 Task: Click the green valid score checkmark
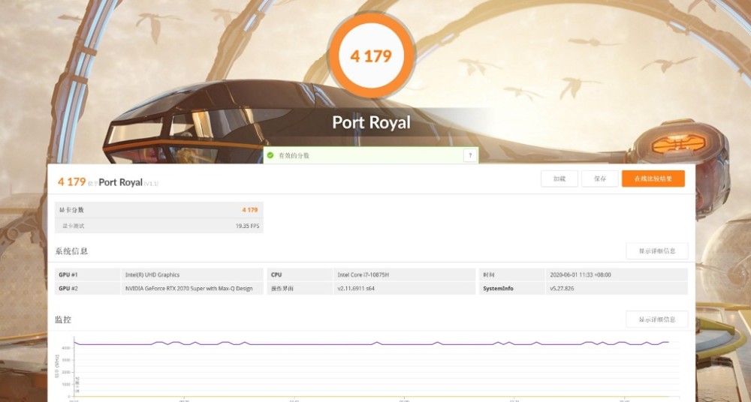click(x=270, y=155)
